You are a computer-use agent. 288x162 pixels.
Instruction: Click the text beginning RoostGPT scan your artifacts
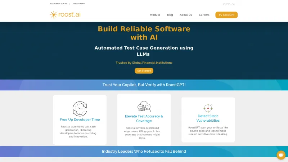tap(208, 131)
